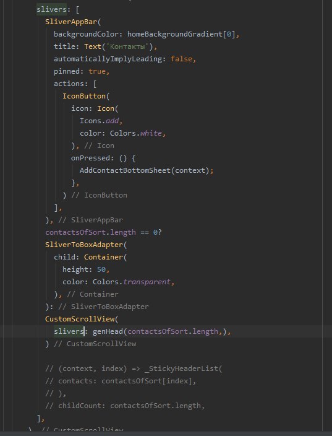This screenshot has height=436, width=332.
Task: Click 'child: Container(' line
Action: pos(90,257)
